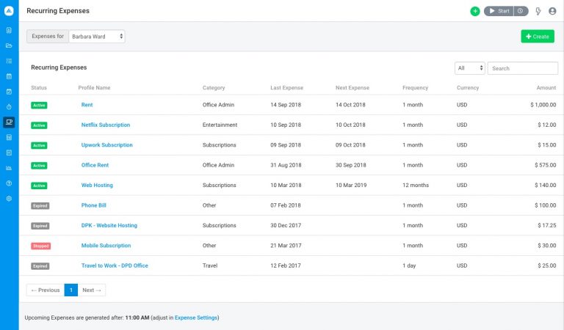Expand the Barbara Ward user dropdown
Screen dimensions: 564x330
(x=97, y=36)
